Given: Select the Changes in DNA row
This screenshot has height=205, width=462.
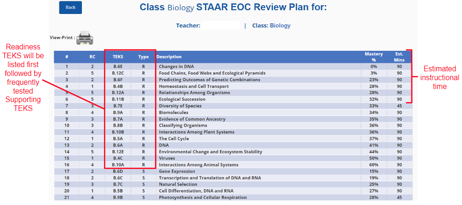Looking at the screenshot, I should pos(233,67).
